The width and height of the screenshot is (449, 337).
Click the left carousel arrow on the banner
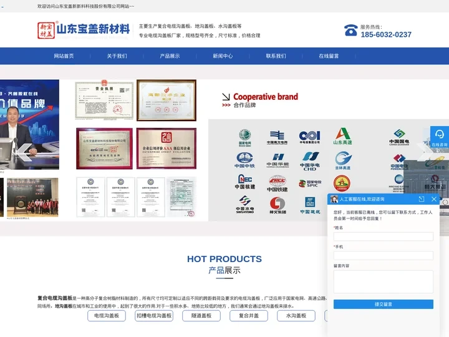click(24, 152)
